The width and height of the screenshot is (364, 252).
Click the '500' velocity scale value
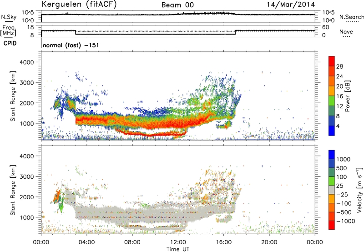[341, 168]
